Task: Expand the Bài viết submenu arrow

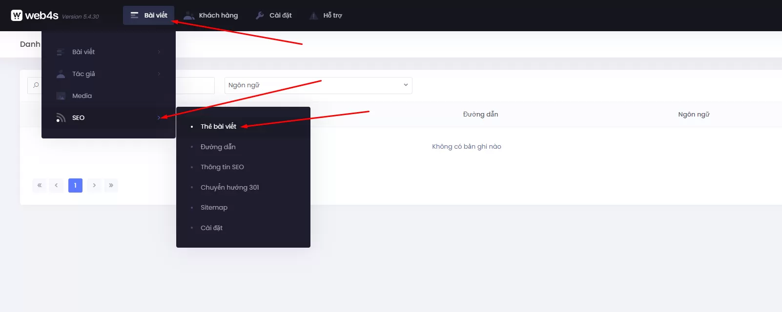Action: coord(159,52)
